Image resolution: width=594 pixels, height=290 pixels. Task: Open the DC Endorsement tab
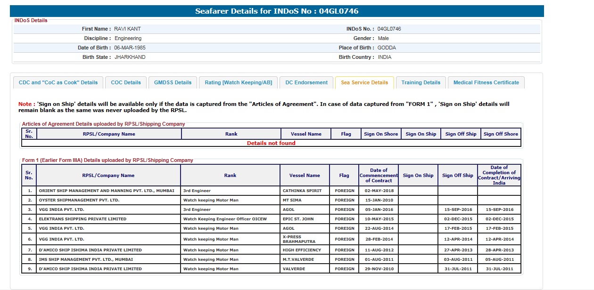(306, 82)
